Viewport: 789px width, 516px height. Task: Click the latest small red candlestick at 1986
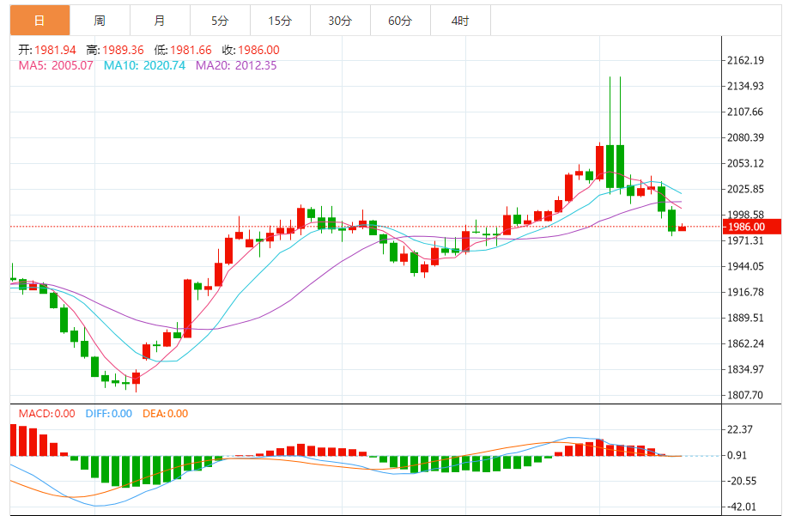tap(682, 228)
